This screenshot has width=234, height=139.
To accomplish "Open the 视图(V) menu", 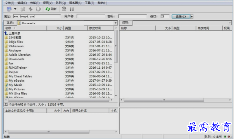I will pos(48,3).
